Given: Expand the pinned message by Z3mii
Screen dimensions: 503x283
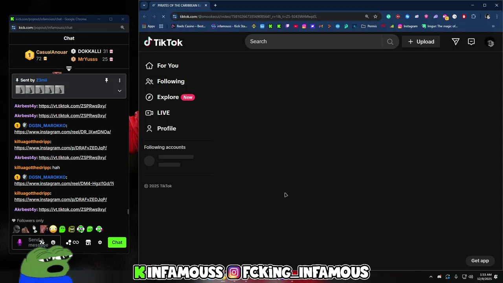Looking at the screenshot, I should pyautogui.click(x=119, y=91).
